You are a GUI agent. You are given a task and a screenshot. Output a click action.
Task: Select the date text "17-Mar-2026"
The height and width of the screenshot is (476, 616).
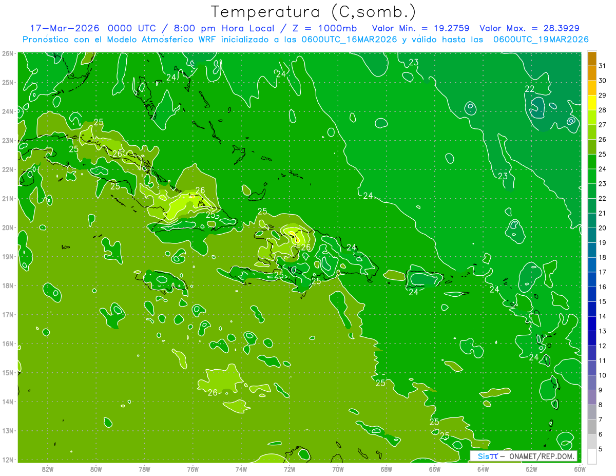(64, 28)
